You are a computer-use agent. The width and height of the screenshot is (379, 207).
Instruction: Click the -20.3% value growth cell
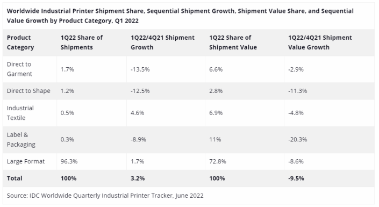tap(297, 140)
